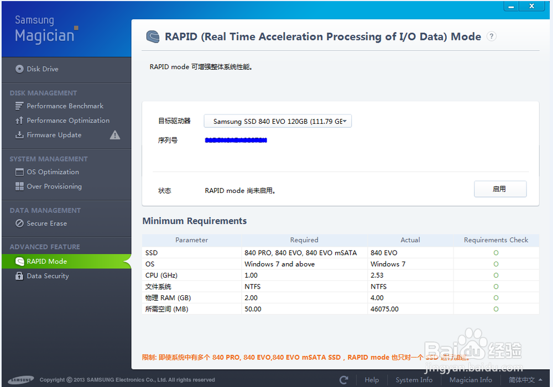The width and height of the screenshot is (553, 387).
Task: Minimize the Magician window
Action: pos(511,6)
